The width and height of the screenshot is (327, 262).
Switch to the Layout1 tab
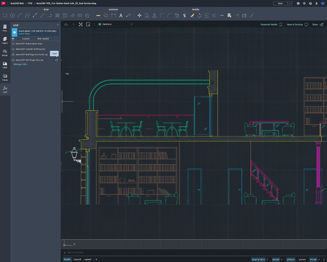pos(77,259)
